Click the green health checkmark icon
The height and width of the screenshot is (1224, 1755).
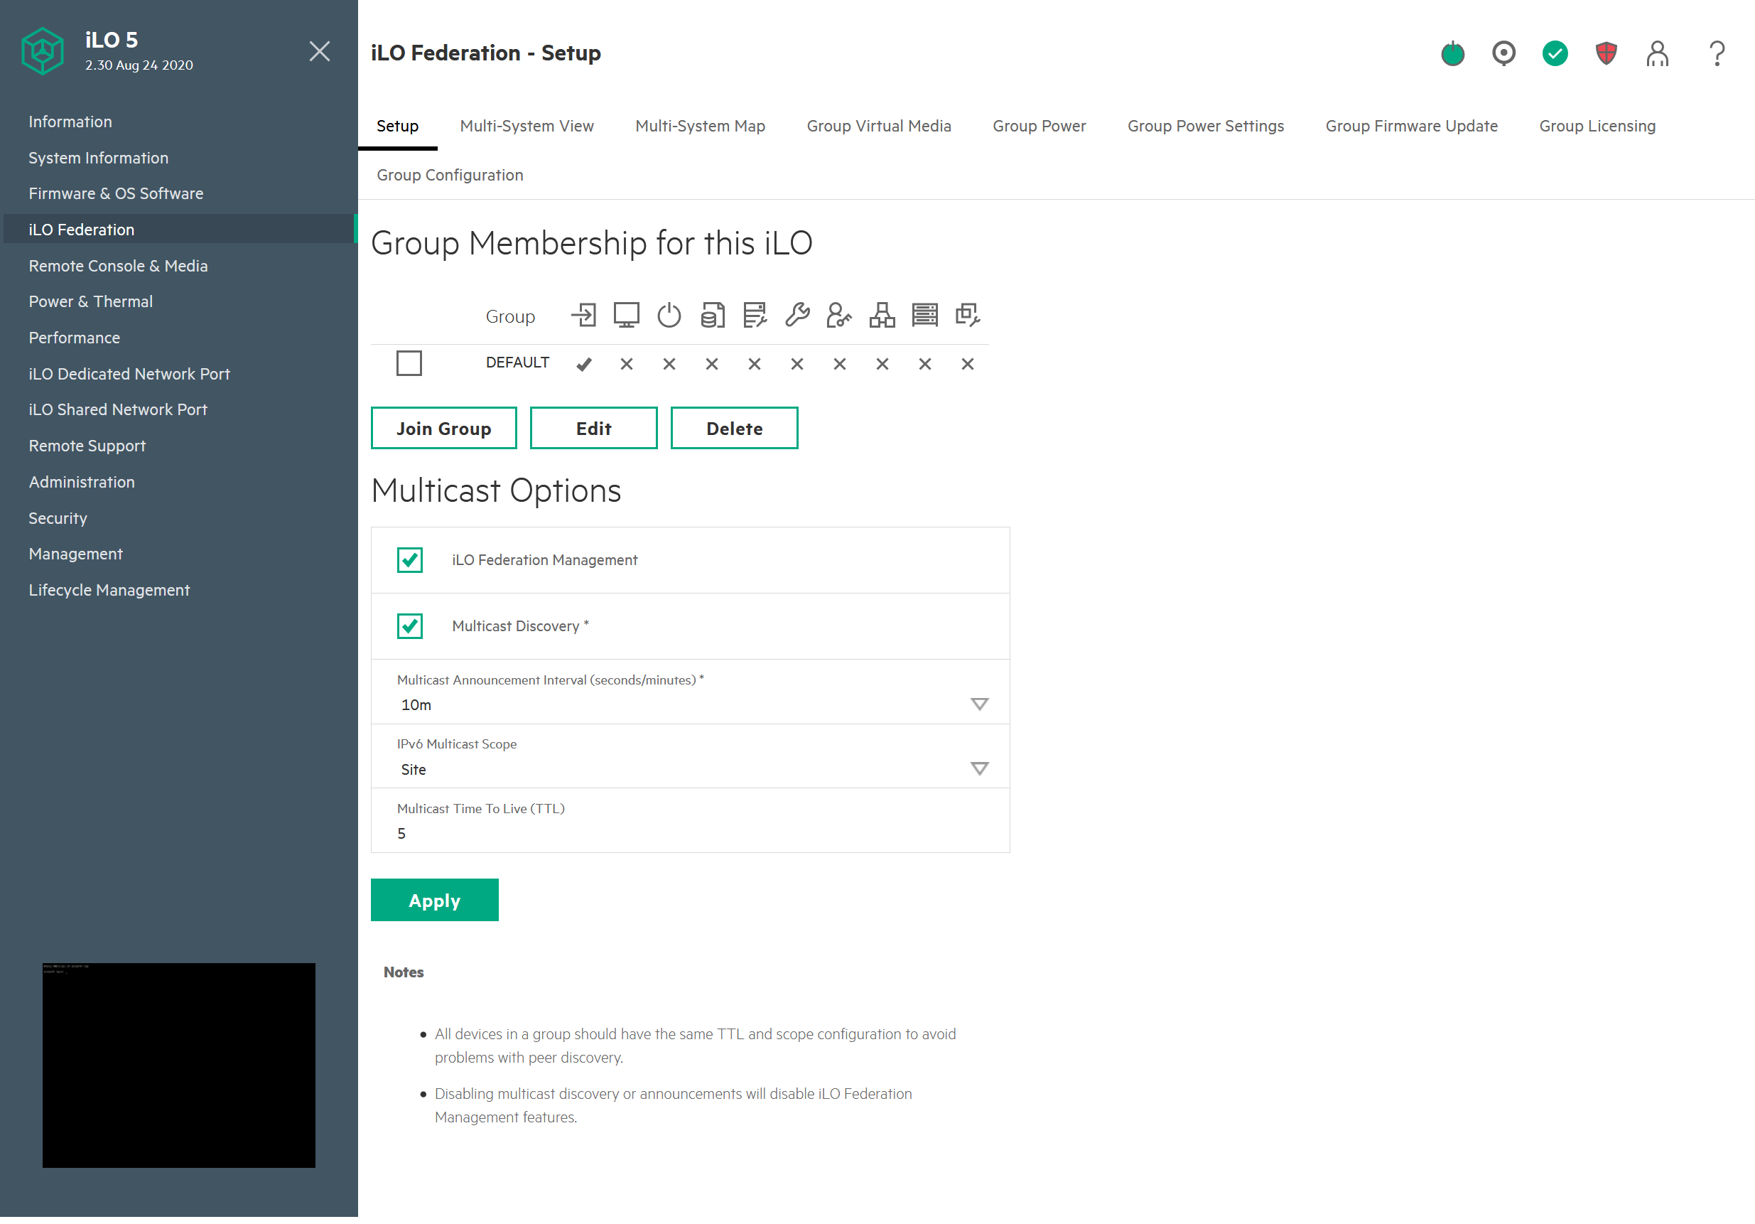[1555, 53]
